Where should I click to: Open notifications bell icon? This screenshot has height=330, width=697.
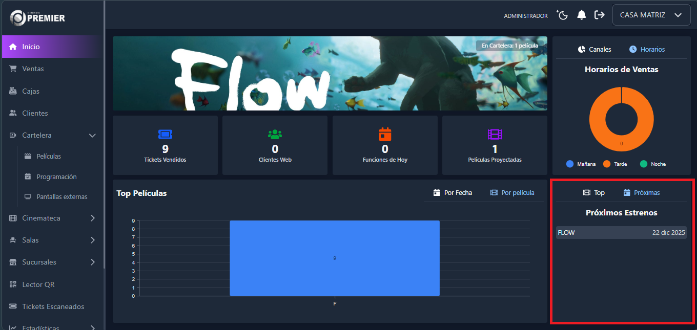click(x=581, y=15)
